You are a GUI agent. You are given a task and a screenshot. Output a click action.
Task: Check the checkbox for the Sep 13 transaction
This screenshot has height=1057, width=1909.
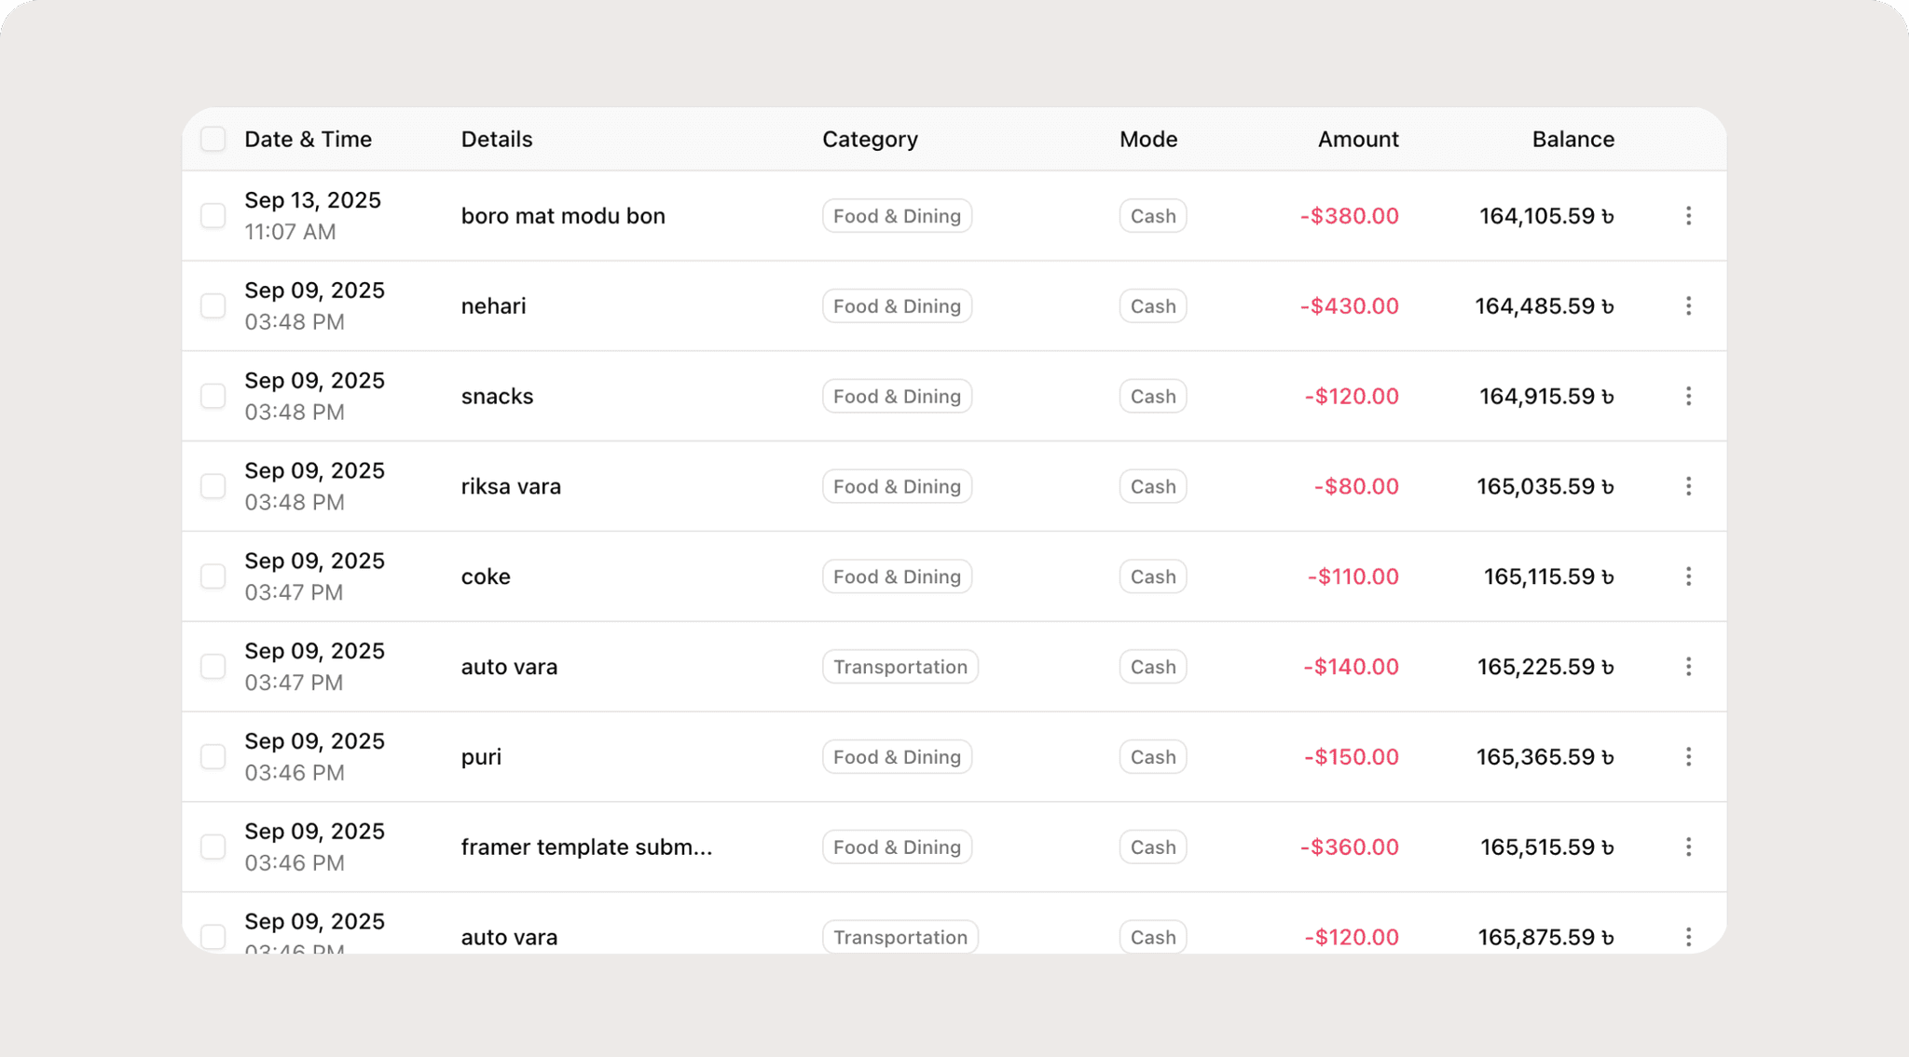(x=213, y=215)
